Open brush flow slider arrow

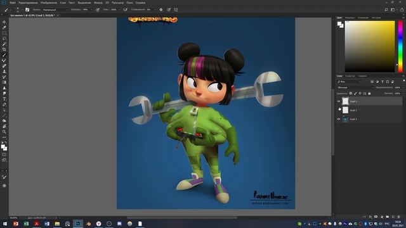(x=119, y=9)
